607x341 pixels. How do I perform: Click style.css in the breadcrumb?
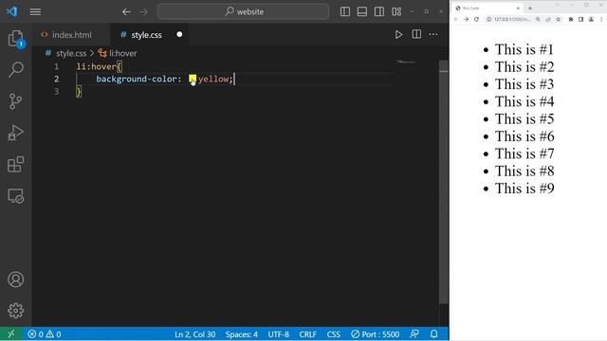(x=71, y=53)
